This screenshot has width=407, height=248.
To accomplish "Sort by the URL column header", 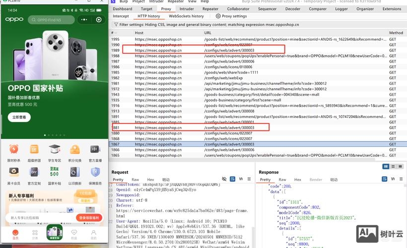I will click(x=207, y=33).
